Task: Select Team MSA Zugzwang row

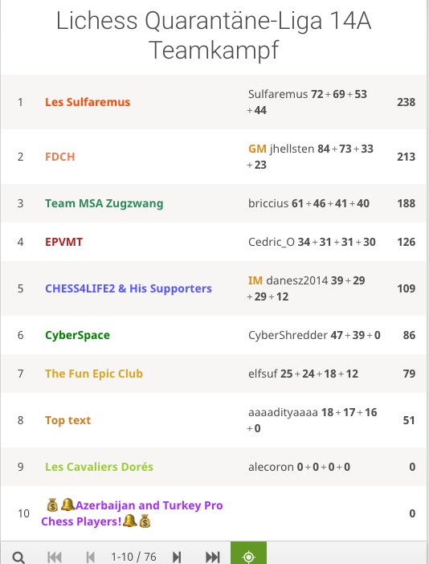Action: click(214, 203)
